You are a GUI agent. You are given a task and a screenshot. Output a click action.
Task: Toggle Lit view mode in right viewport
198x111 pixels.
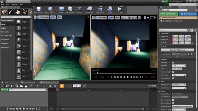click(111, 18)
